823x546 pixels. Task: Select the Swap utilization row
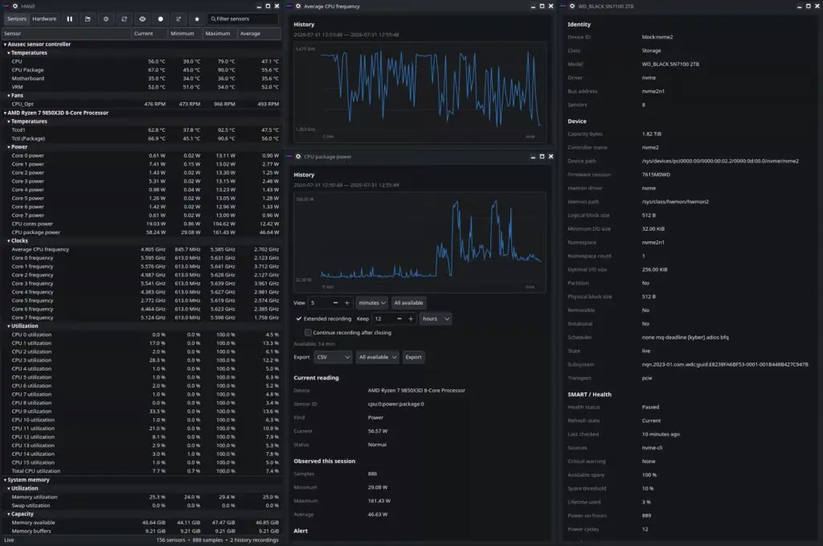click(141, 506)
